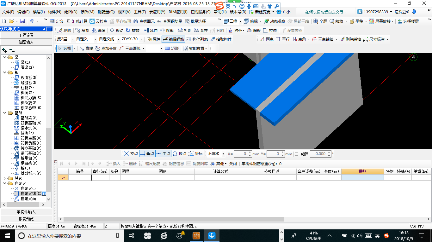Click the 汇总计算 sum calculation tool
Screen dimensions: 432x242
tap(77, 21)
